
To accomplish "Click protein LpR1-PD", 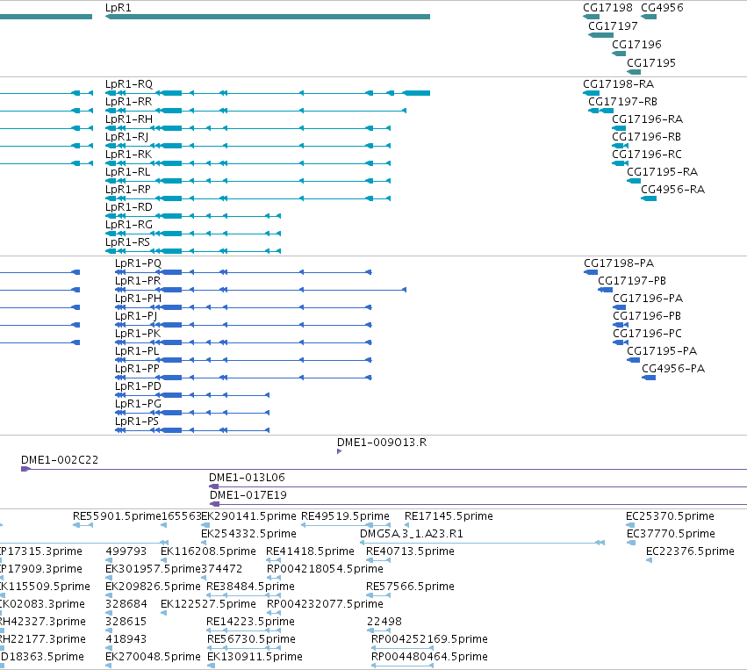I will coord(192,395).
